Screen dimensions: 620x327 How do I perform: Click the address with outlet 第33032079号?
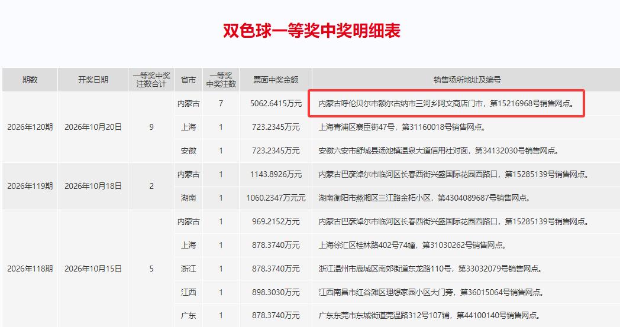coord(430,269)
